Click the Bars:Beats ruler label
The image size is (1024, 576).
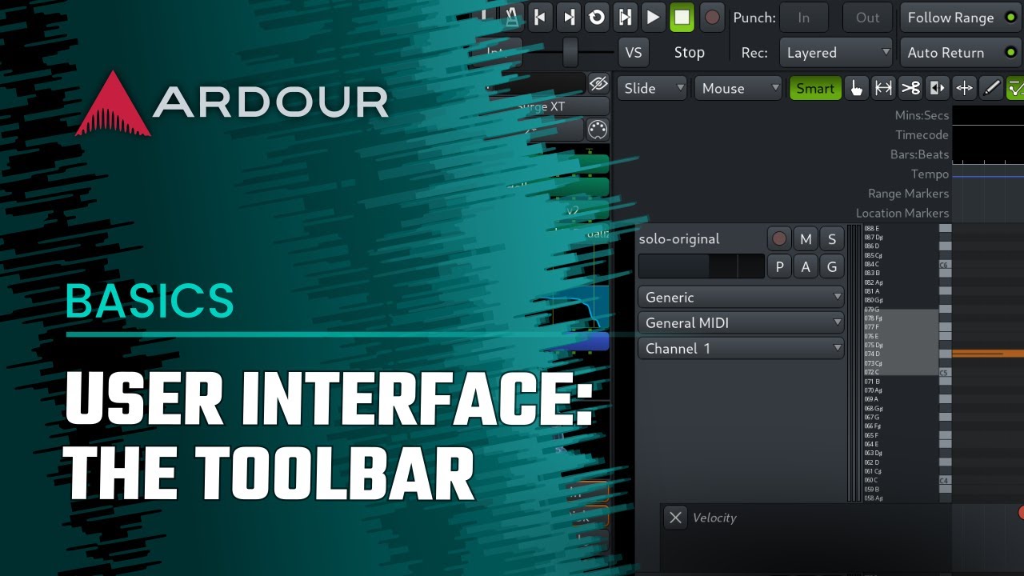(919, 154)
